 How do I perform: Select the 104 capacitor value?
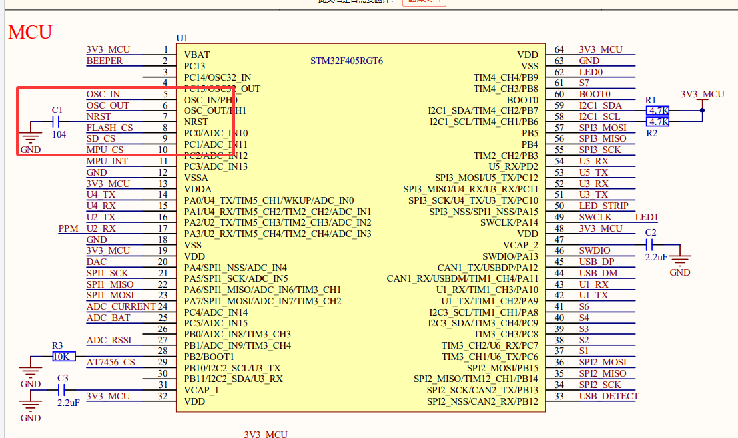point(59,135)
